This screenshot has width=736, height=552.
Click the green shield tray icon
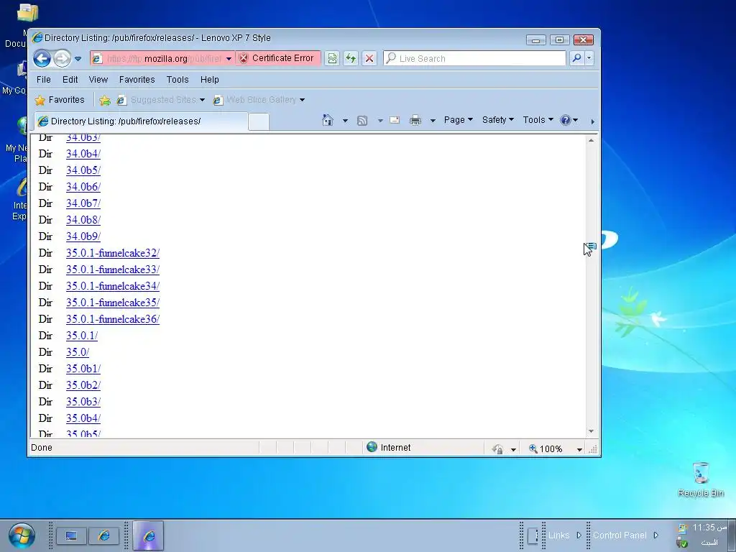click(x=683, y=543)
